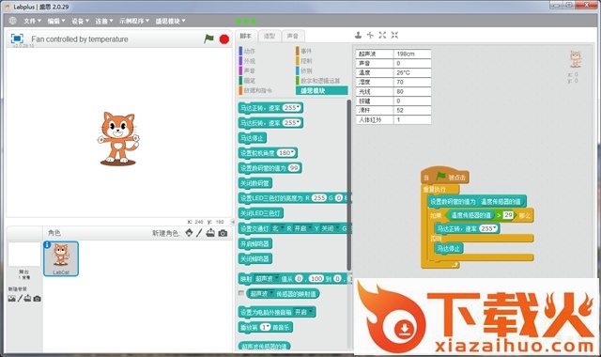601x357 pixels.
Task: Paint a new sprite with brush icon
Action: (199, 233)
